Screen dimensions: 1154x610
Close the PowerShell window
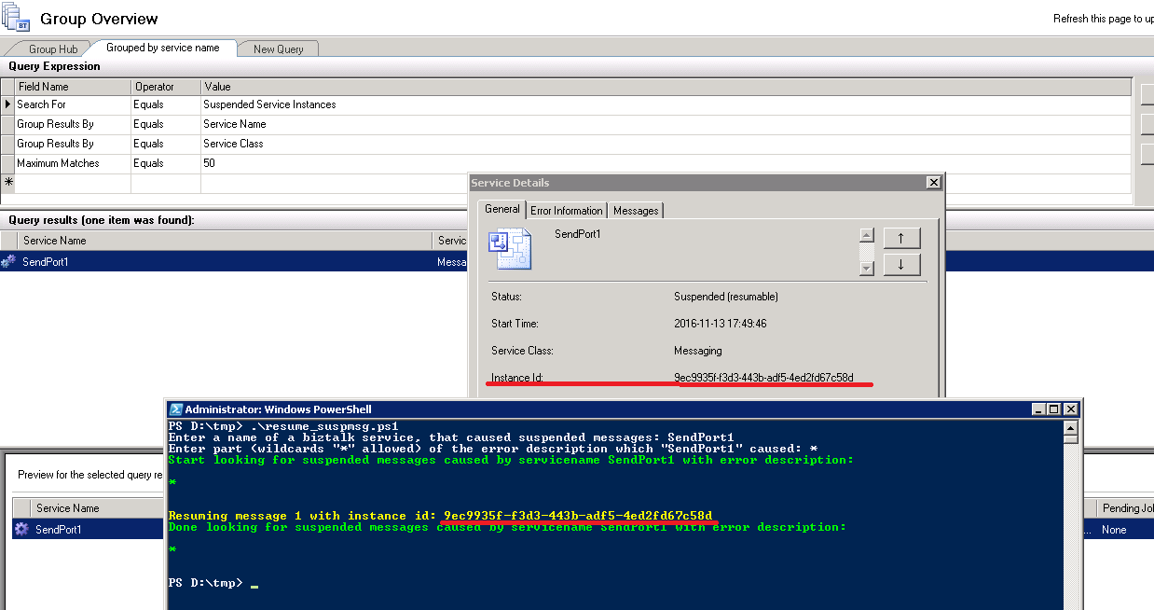pos(1071,409)
